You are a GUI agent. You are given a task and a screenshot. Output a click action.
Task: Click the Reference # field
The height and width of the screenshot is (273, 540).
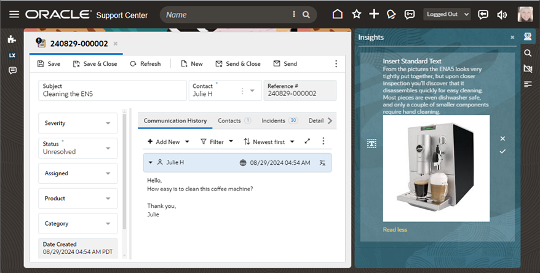300,90
